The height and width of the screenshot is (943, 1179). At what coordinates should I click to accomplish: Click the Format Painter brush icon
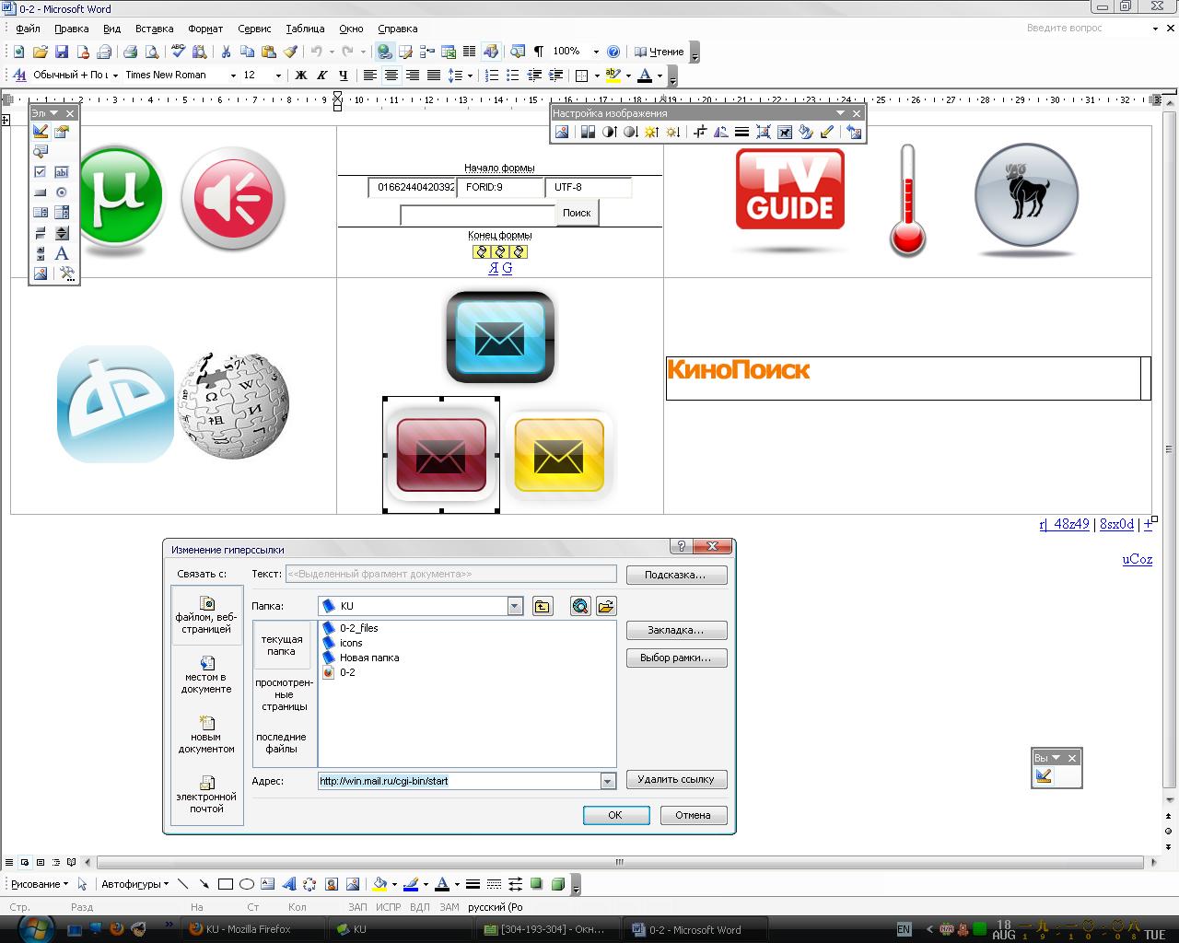290,52
